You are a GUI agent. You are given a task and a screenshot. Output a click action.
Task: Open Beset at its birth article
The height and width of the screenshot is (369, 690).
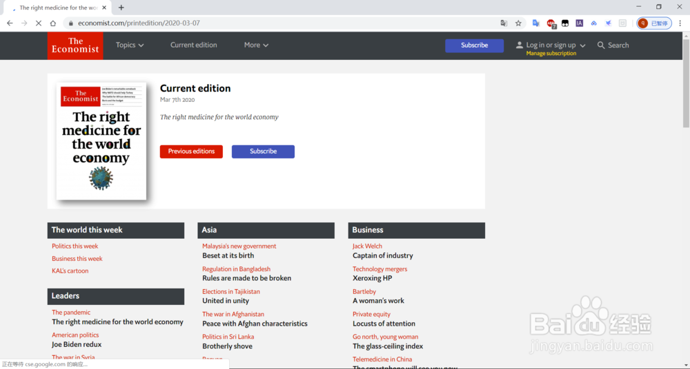(x=228, y=255)
